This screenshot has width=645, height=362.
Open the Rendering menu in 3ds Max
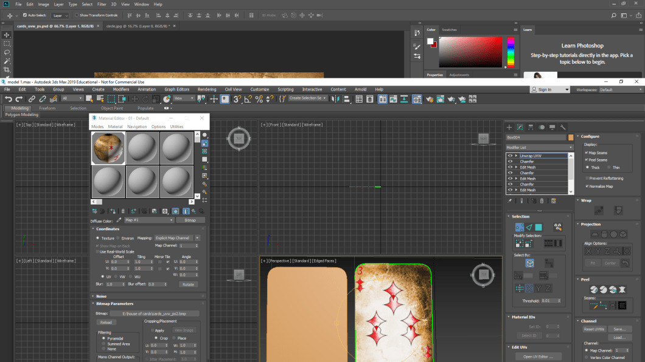pos(206,89)
